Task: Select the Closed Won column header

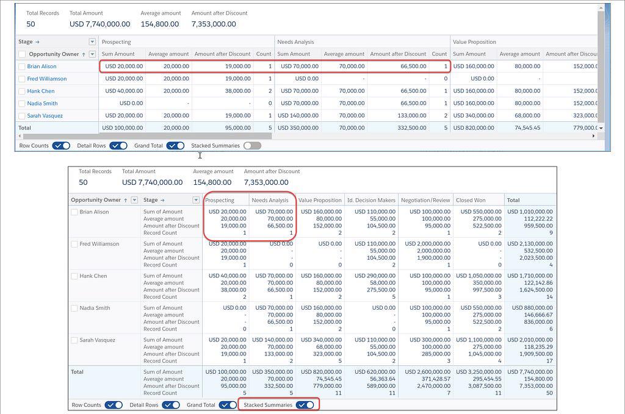Action: [x=471, y=200]
